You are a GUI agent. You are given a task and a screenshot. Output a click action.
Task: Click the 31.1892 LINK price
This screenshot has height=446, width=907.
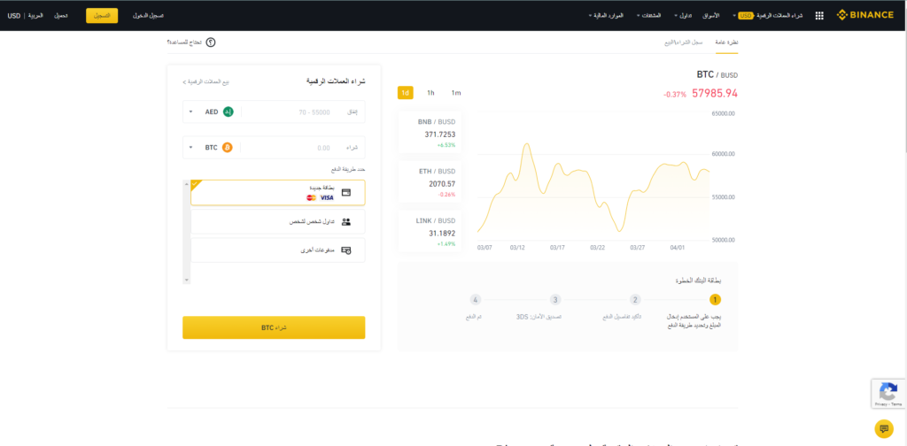click(442, 234)
